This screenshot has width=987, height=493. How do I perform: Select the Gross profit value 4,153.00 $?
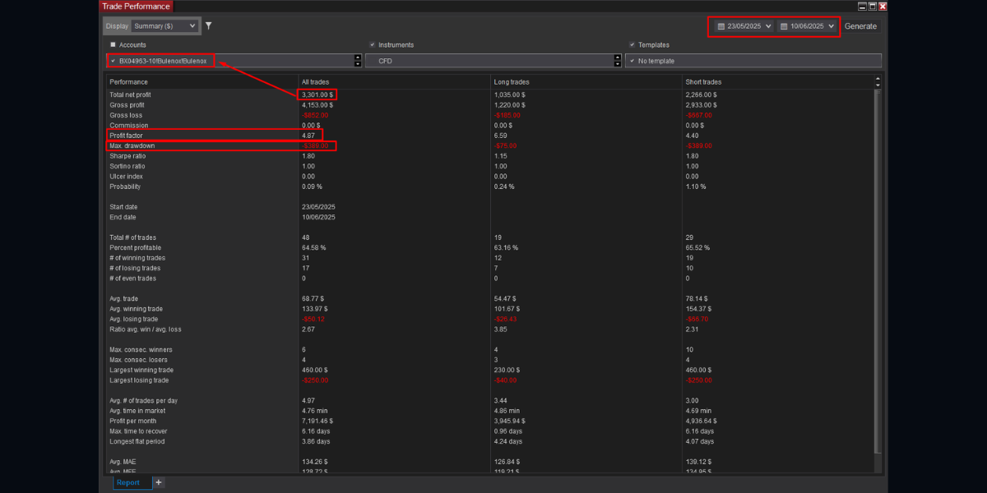point(317,105)
